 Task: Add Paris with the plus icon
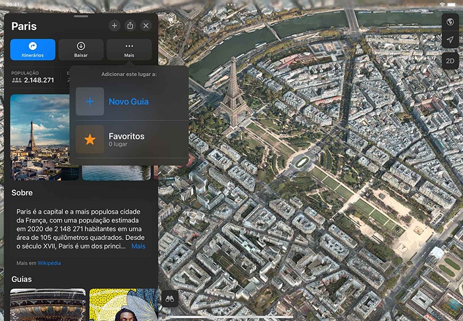pyautogui.click(x=114, y=25)
